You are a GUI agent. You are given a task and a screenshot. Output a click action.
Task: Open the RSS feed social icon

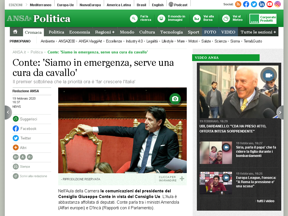click(x=238, y=4)
